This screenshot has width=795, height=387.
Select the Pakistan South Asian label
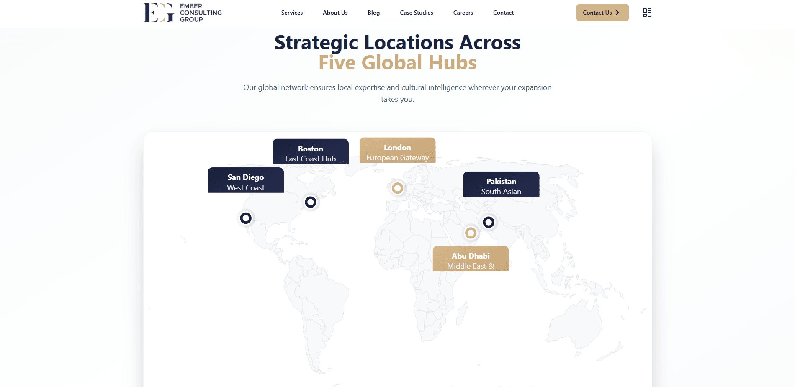[x=501, y=184]
